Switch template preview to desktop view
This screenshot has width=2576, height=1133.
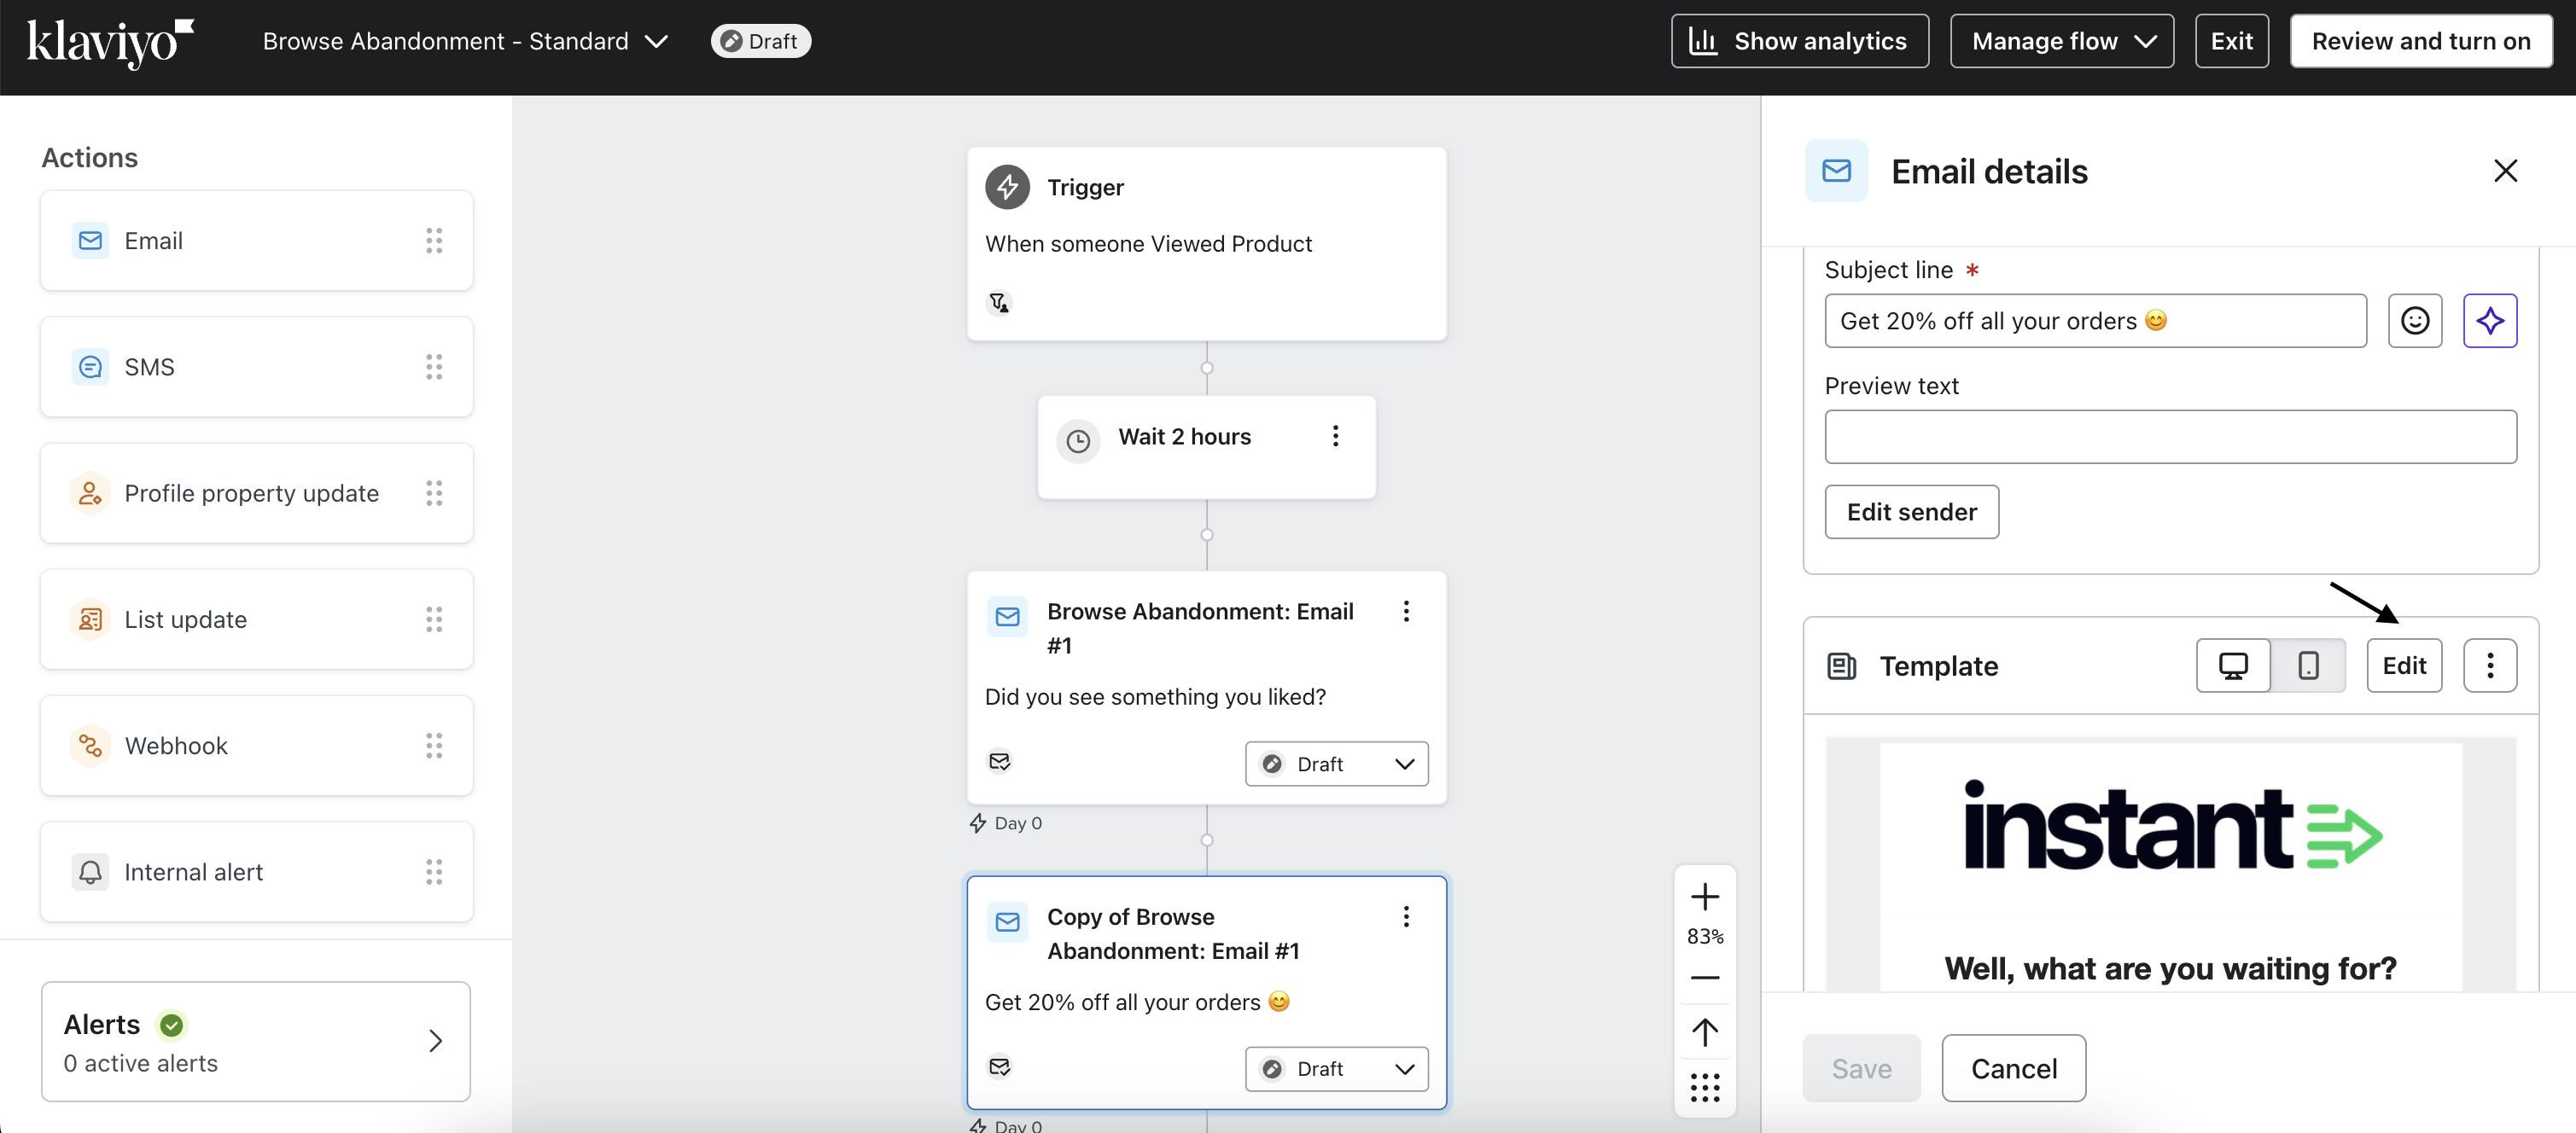pos(2233,665)
